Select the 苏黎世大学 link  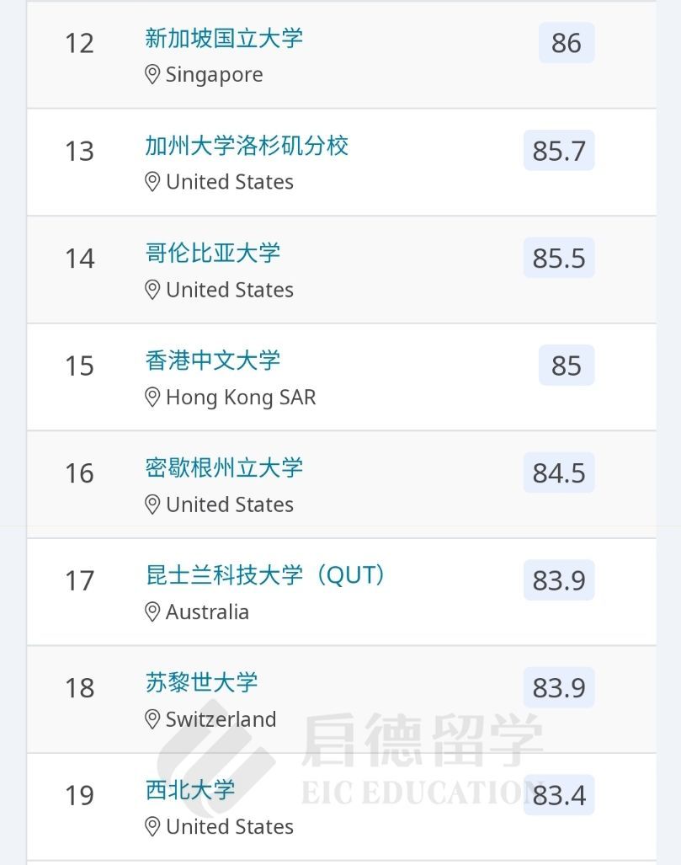tap(202, 682)
